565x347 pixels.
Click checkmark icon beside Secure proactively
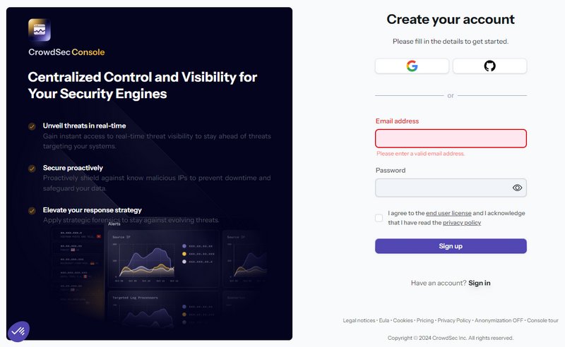(32, 169)
